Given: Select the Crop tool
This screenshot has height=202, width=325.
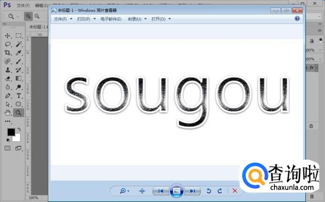Looking at the screenshot, I should (8, 53).
